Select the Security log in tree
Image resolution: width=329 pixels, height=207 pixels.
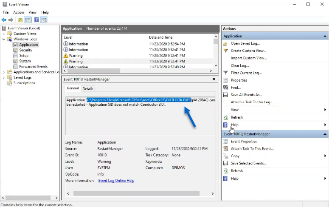[x=25, y=50]
